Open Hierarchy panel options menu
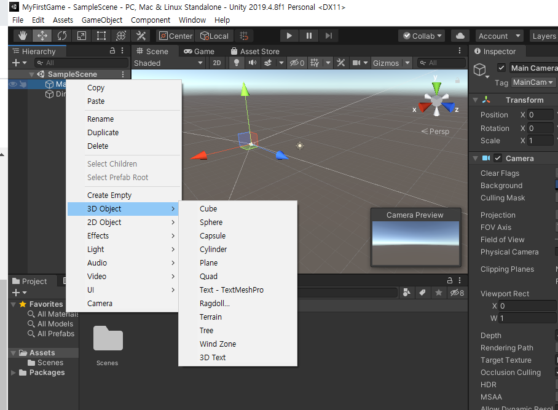This screenshot has height=410, width=558. 122,50
